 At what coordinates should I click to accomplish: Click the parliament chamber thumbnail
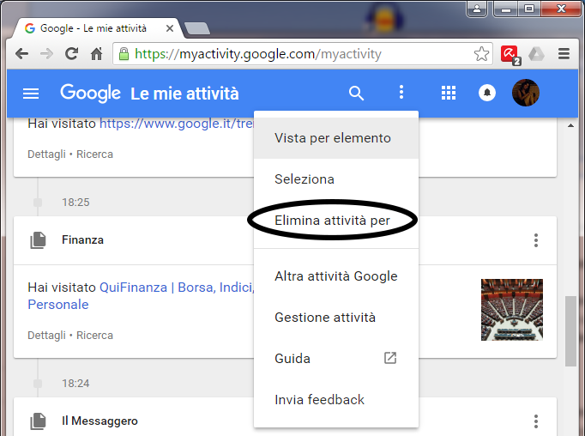(x=512, y=310)
